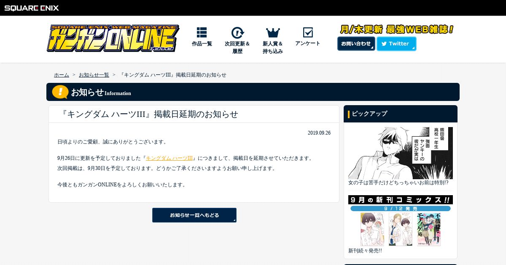Click お知らせ一覧へもどる button
The height and width of the screenshot is (265, 506).
click(194, 215)
